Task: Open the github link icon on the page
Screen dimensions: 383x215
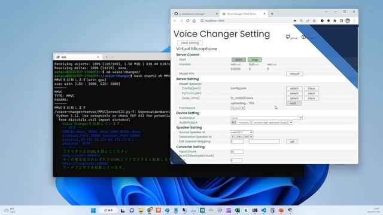Action: pyautogui.click(x=288, y=37)
